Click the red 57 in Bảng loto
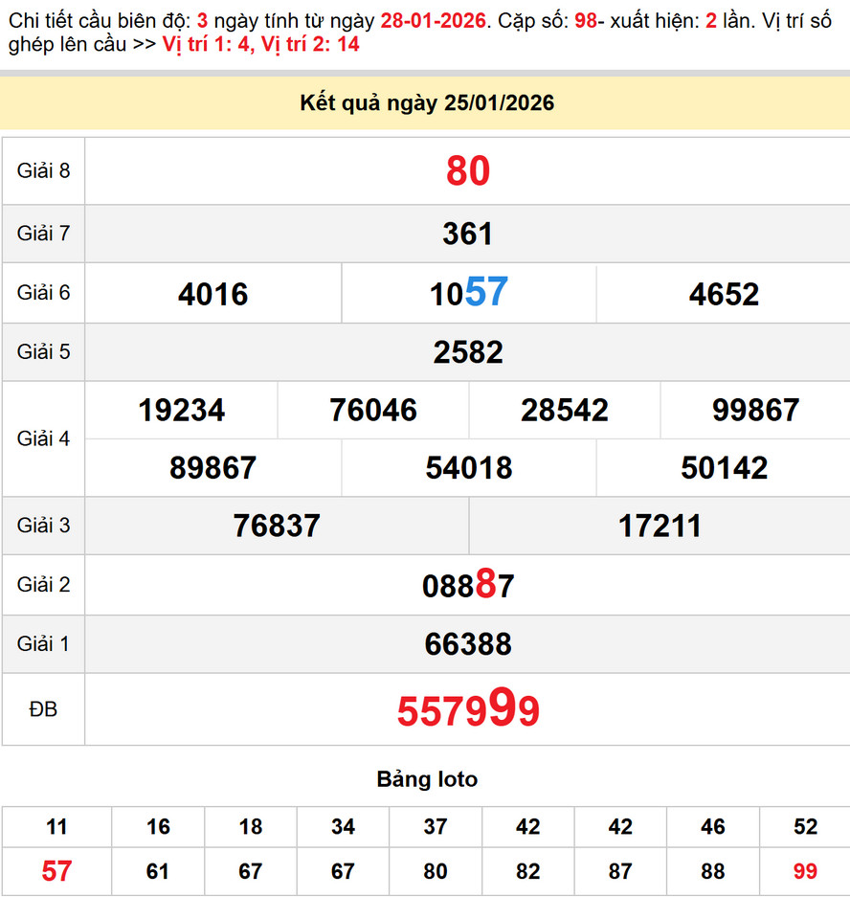Viewport: 850px width, 897px height. pos(56,871)
